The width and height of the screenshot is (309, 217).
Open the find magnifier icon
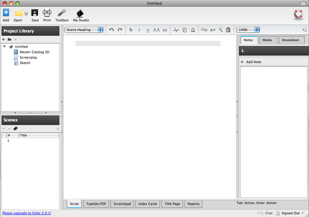[221, 30]
